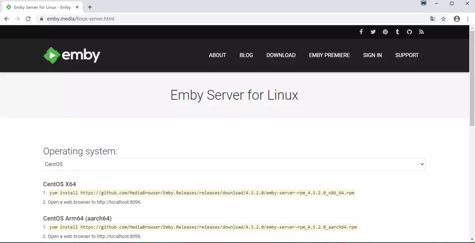Screen dimensions: 475x243
Task: Open Emby's Tumblr icon link
Action: 397,32
